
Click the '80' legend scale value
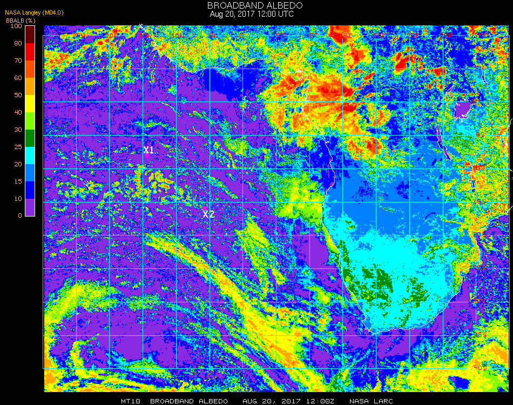(x=18, y=44)
